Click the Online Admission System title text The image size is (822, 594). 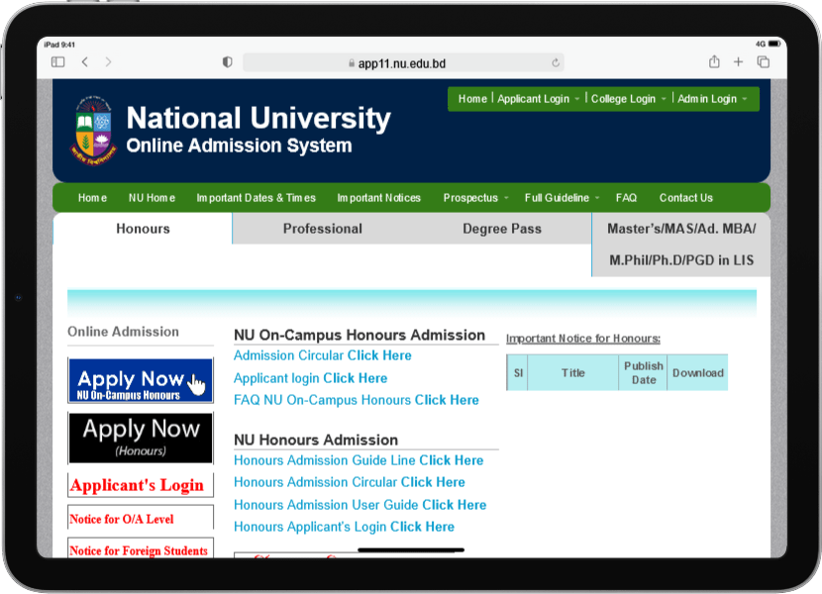[239, 146]
